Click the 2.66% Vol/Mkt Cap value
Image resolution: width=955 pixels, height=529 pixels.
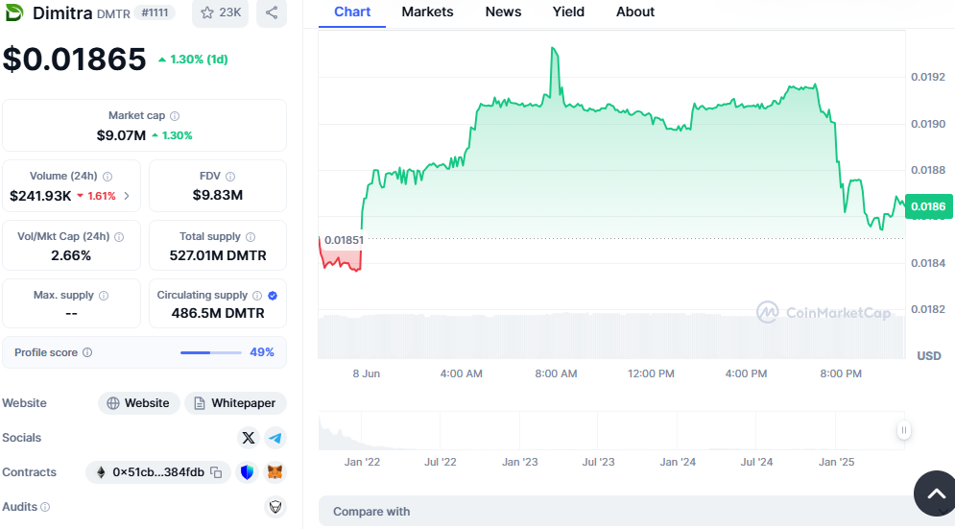click(71, 255)
